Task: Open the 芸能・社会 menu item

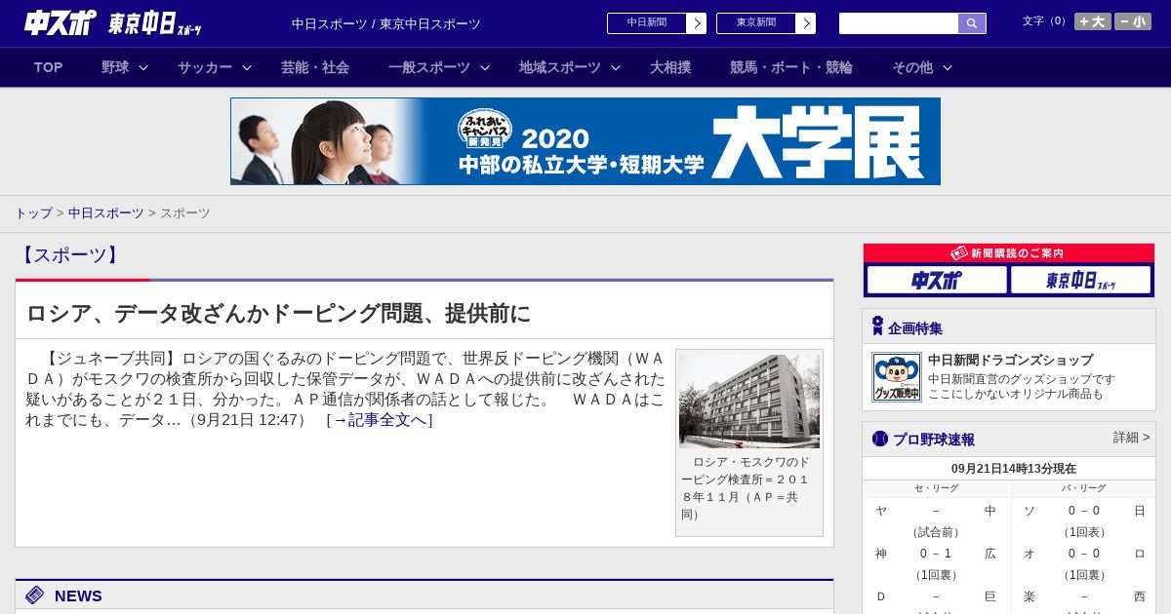Action: coord(315,67)
